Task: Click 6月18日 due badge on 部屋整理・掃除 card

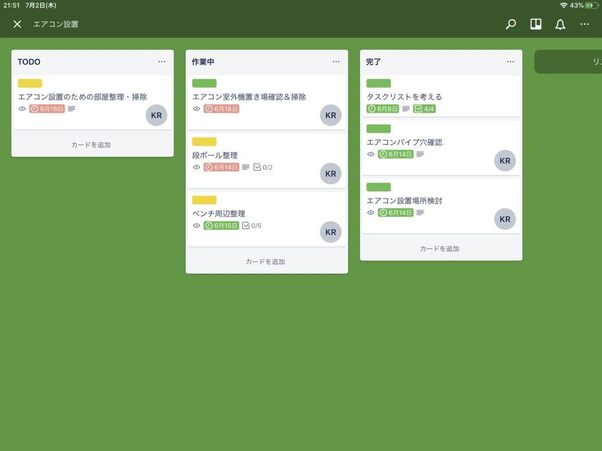Action: (x=47, y=109)
